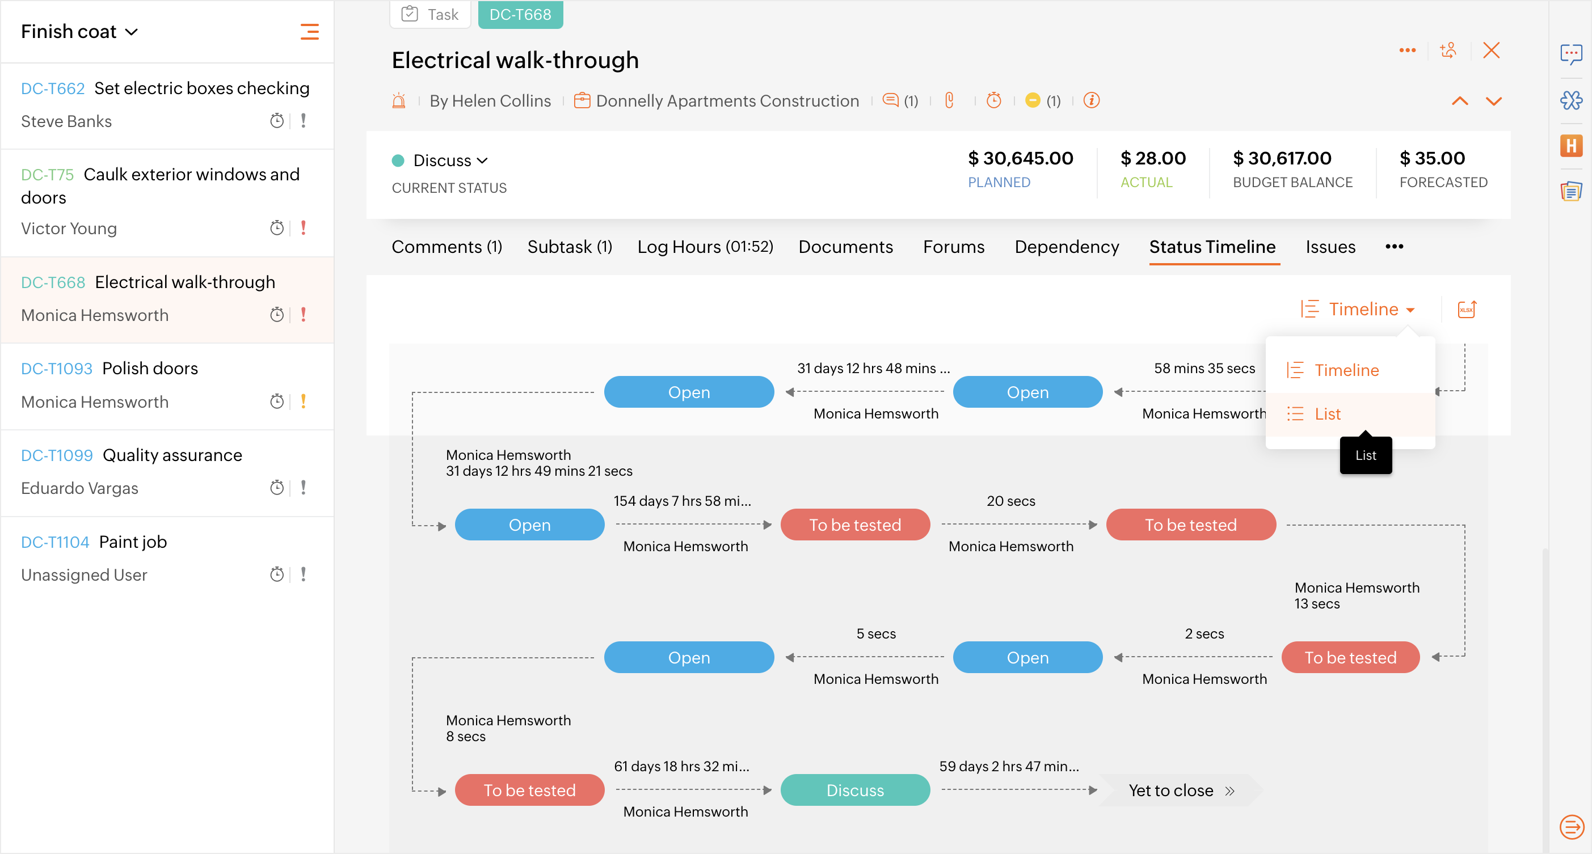Click the three-dots more options icon
Image resolution: width=1592 pixels, height=854 pixels.
1407,50
